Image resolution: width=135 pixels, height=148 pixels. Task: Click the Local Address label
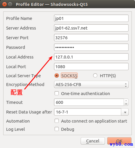[x=20, y=57]
